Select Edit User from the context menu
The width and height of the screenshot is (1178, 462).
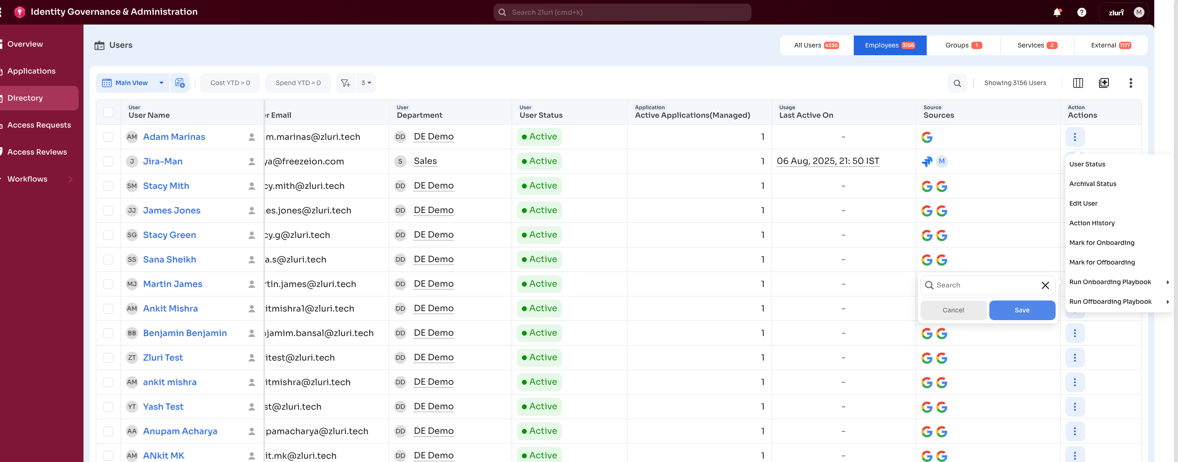coord(1083,203)
